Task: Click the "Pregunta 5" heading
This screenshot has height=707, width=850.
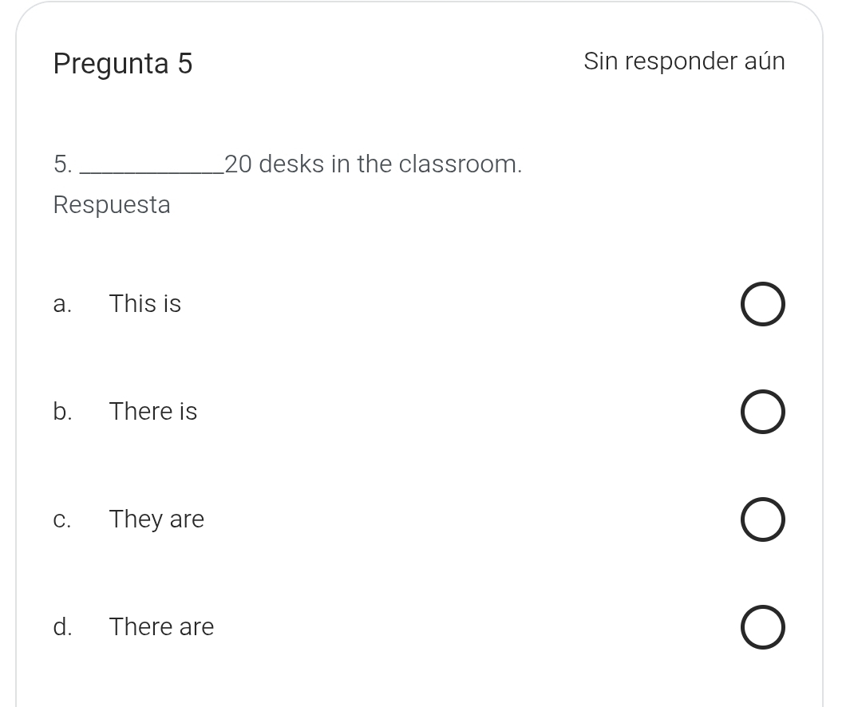Action: (x=123, y=64)
